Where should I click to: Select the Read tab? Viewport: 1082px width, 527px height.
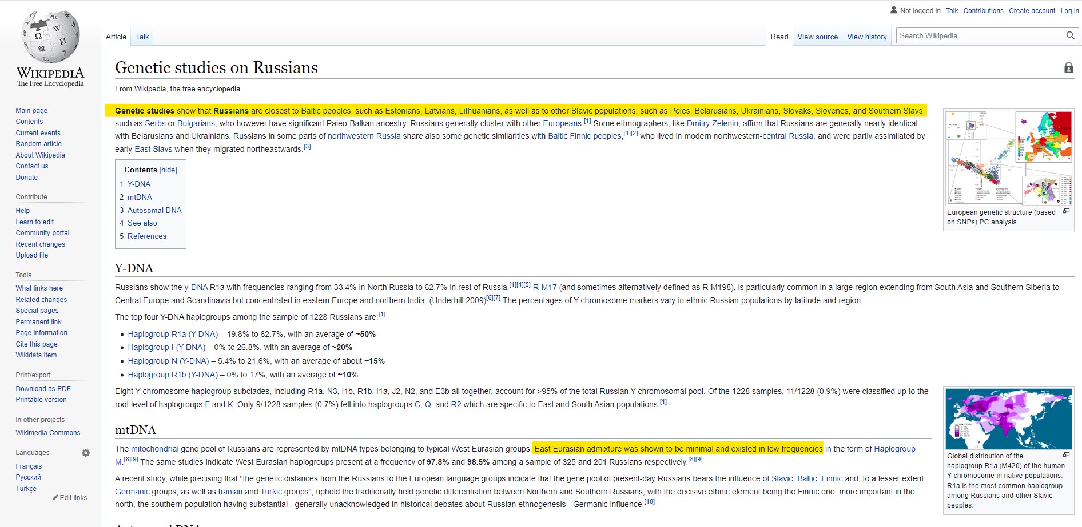point(779,37)
